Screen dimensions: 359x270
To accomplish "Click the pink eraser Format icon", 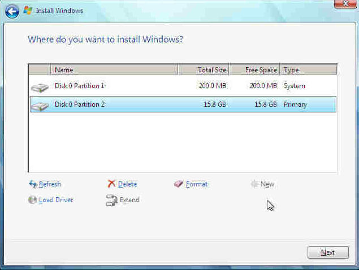I will coord(179,184).
